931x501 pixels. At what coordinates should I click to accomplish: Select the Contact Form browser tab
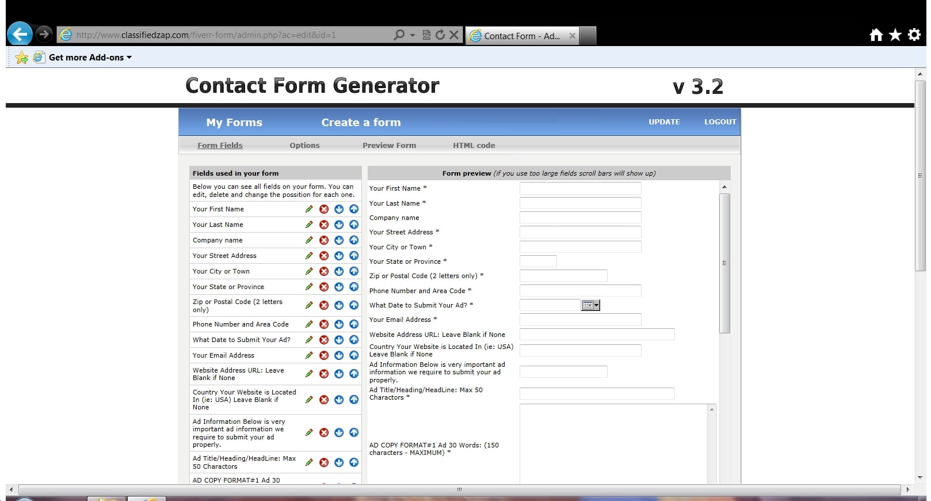(x=522, y=36)
